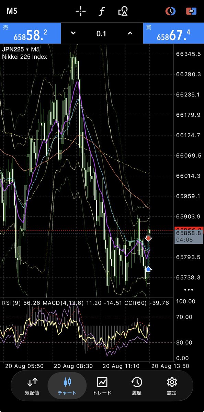Tap the 66290.3 price axis label
Image resolution: width=204 pixels, height=412 pixels.
(x=188, y=75)
